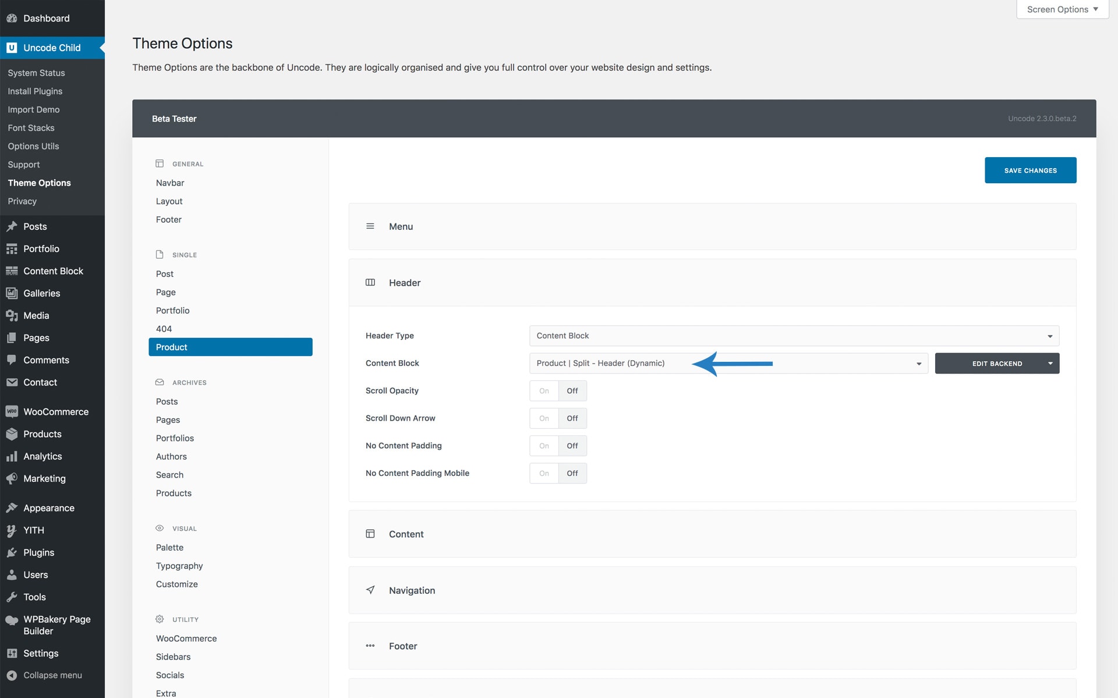Select Typography in Visual section
1118x698 pixels.
[179, 566]
